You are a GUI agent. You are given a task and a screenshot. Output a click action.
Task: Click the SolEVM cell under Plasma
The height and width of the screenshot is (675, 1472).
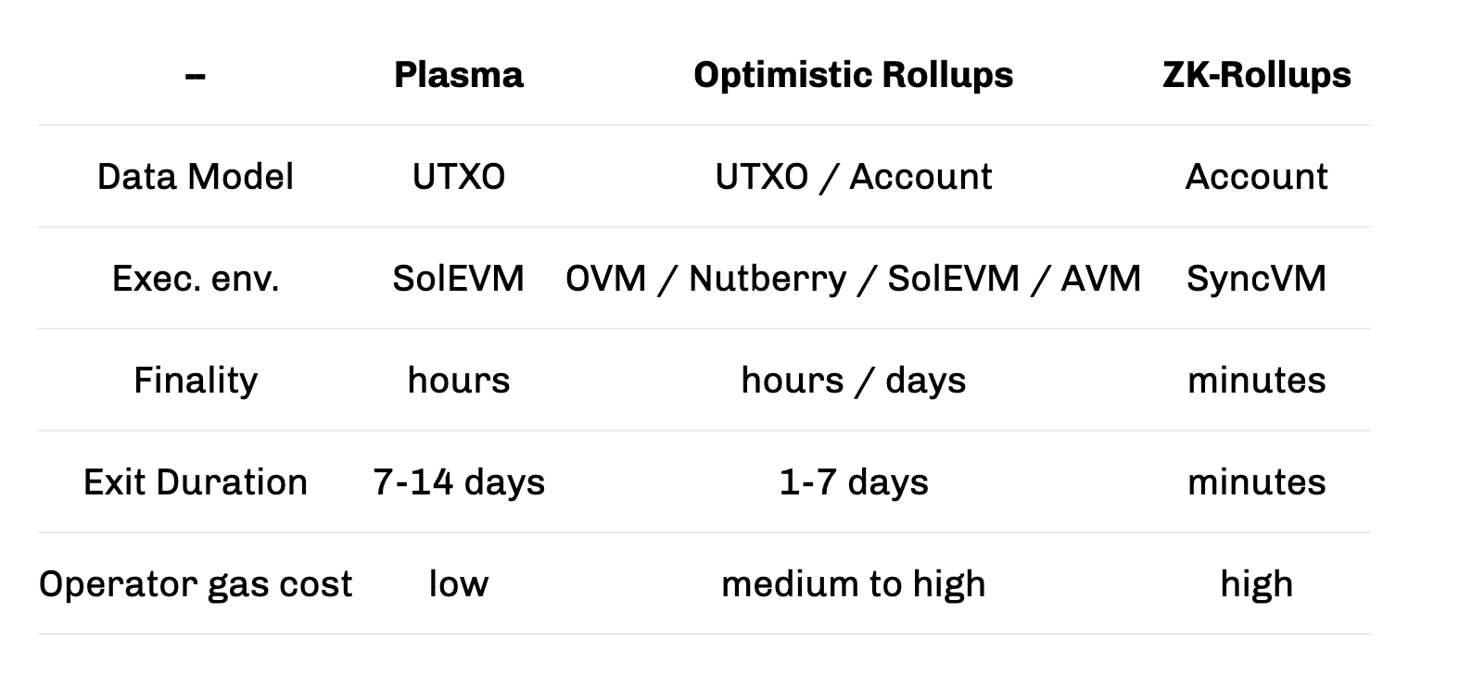click(458, 279)
